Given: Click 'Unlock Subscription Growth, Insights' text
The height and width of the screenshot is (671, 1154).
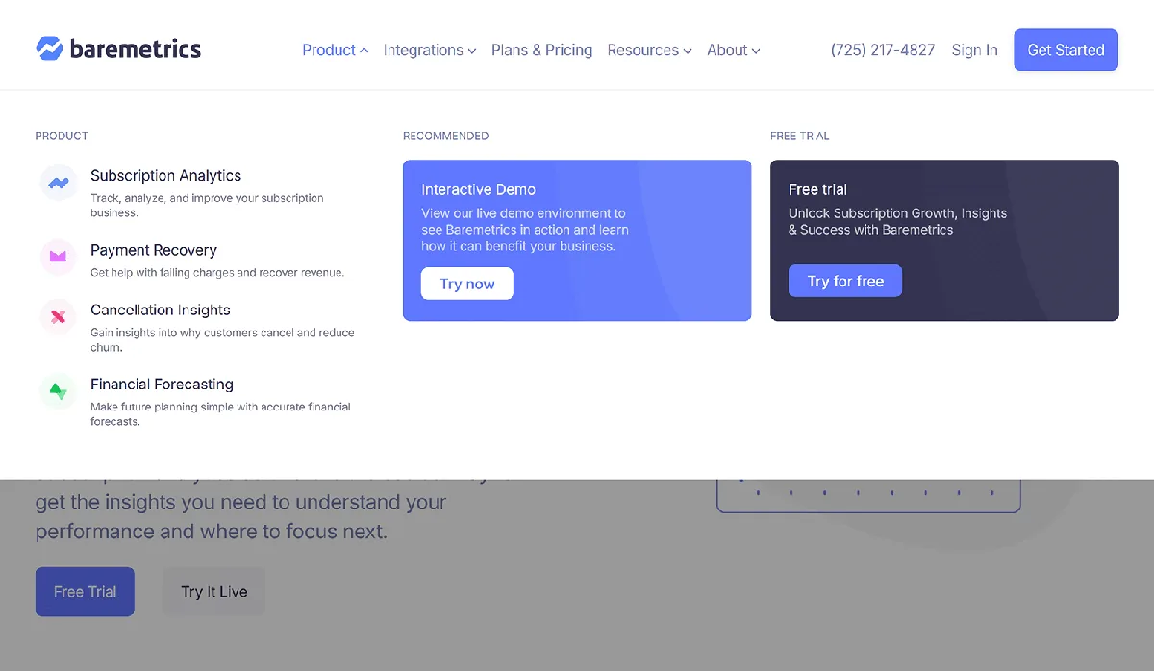Looking at the screenshot, I should point(897,221).
